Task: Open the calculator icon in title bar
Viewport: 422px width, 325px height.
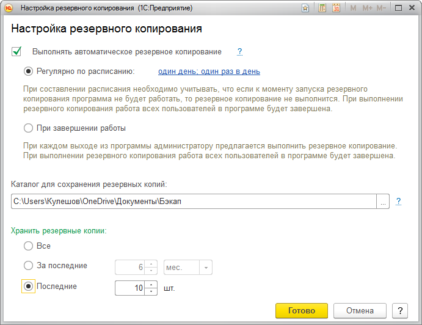Action: click(x=322, y=9)
